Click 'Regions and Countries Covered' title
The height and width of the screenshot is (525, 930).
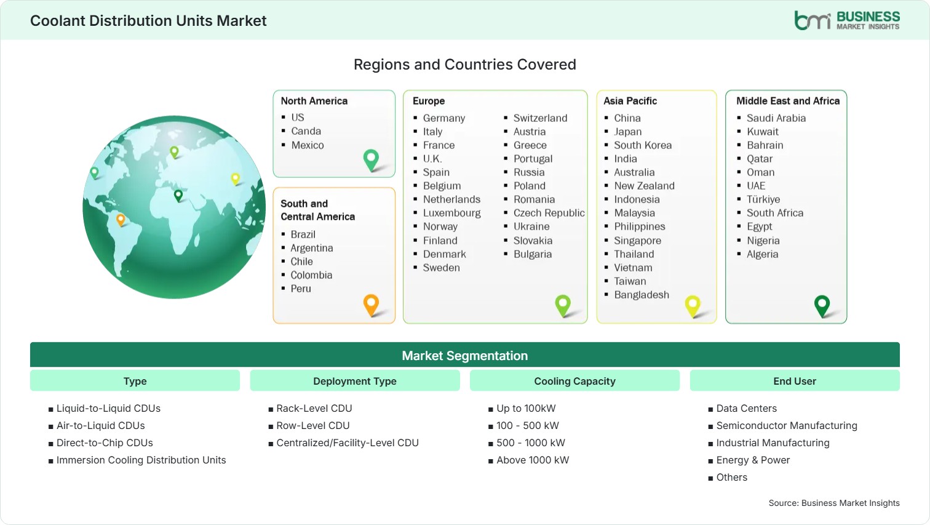pos(465,65)
